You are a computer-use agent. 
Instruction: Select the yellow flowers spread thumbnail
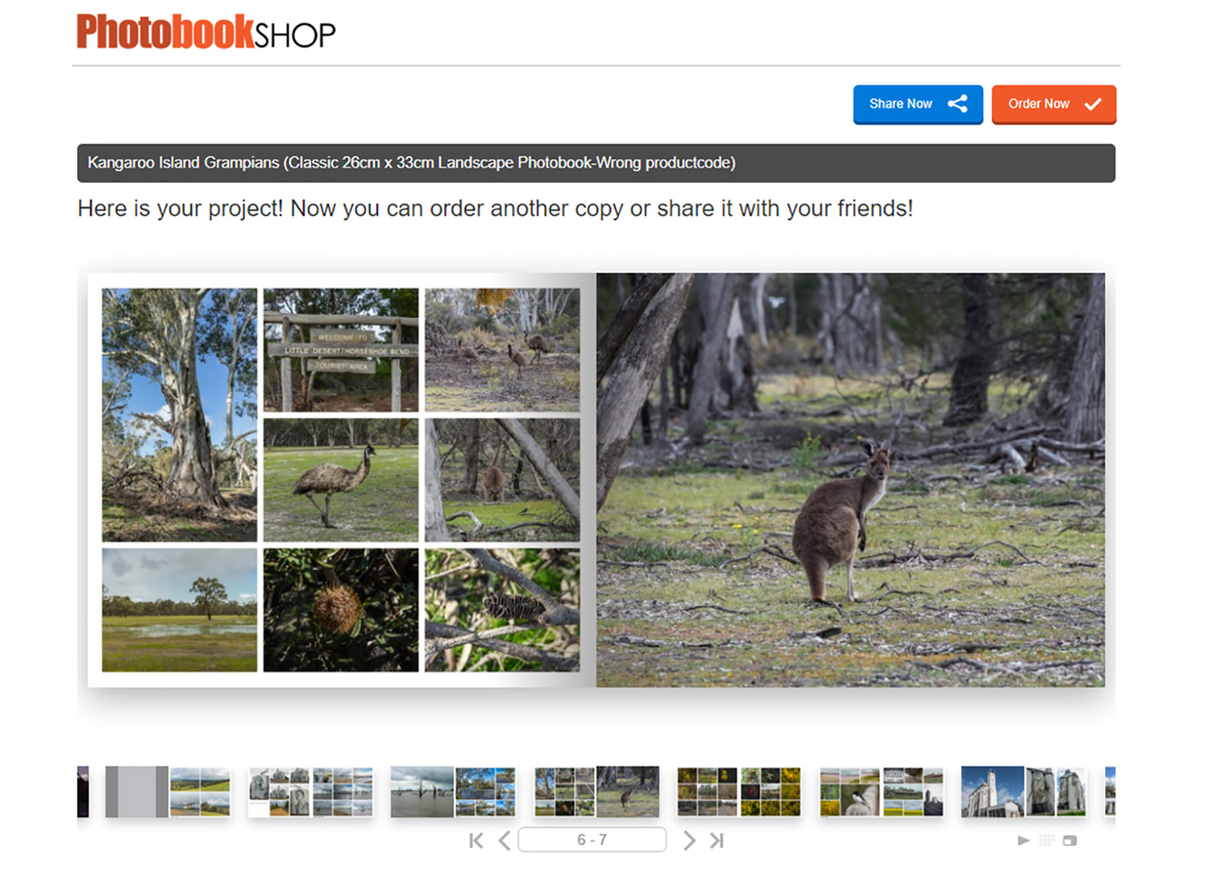(x=739, y=791)
